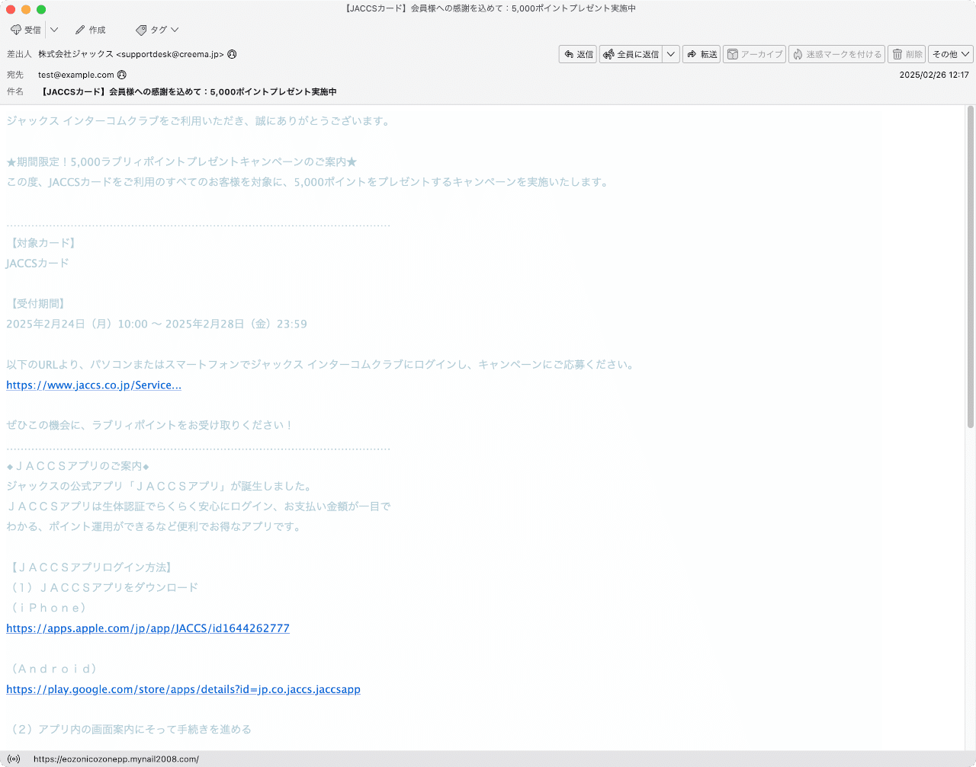
Task: Open the jaccs.co.jp Service link
Action: pos(93,385)
